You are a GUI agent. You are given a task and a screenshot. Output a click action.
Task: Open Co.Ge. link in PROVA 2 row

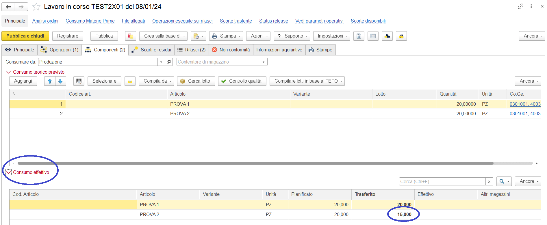[x=525, y=114]
